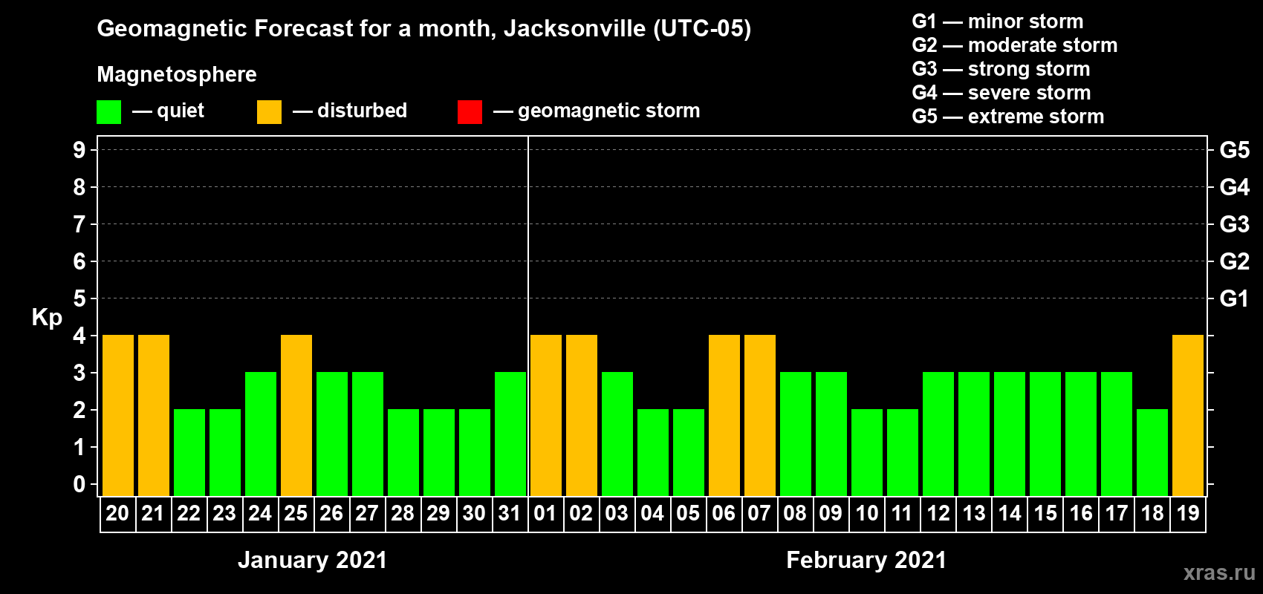
Task: Click the red geomagnetic storm legend swatch
Action: pos(470,112)
